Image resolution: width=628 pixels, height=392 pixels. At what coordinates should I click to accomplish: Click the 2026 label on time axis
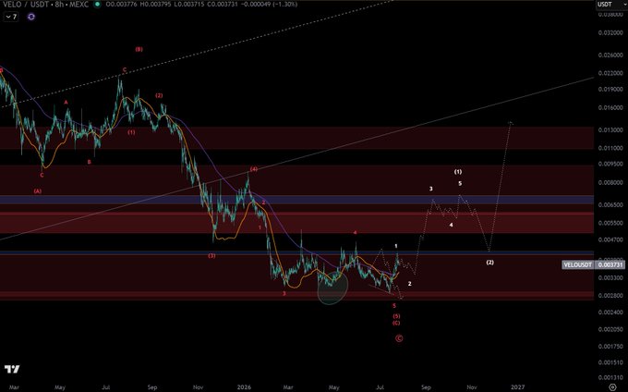pos(244,387)
